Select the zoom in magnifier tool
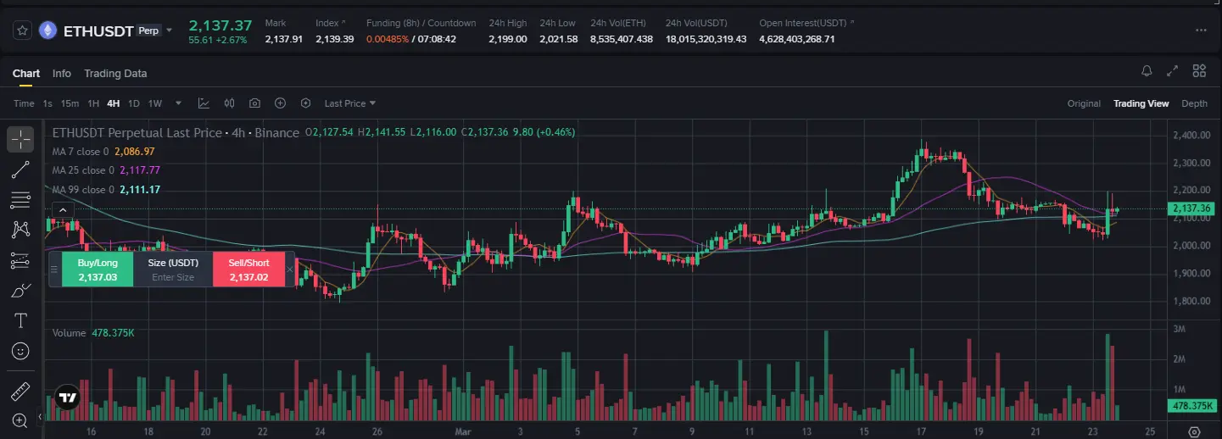Screen dimensions: 1222x439 21,420
